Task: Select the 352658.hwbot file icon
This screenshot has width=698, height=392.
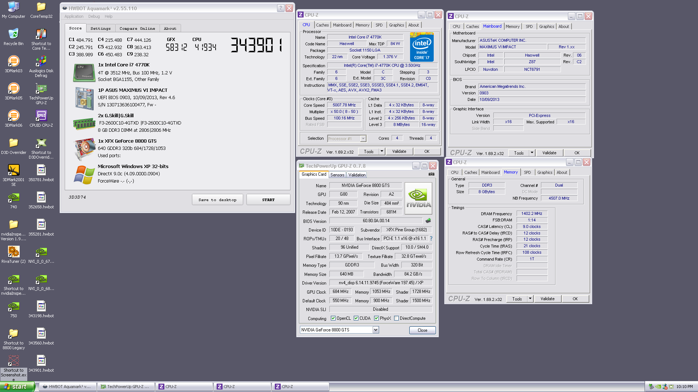Action: click(x=41, y=200)
